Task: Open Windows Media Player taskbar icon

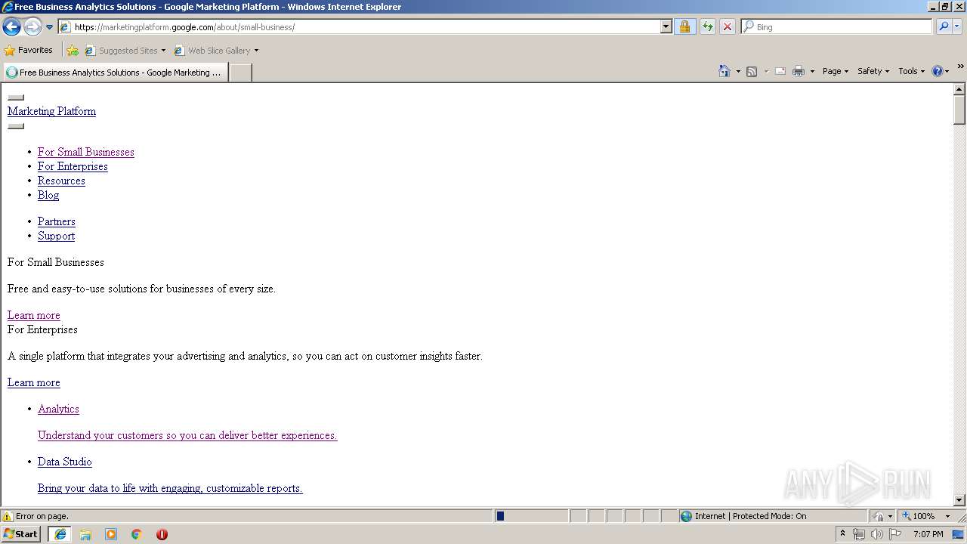Action: click(111, 534)
